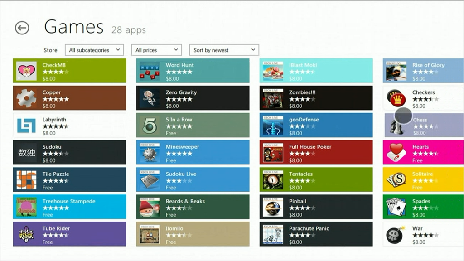The width and height of the screenshot is (464, 261).
Task: Click the Copper app name
Action: 52,92
